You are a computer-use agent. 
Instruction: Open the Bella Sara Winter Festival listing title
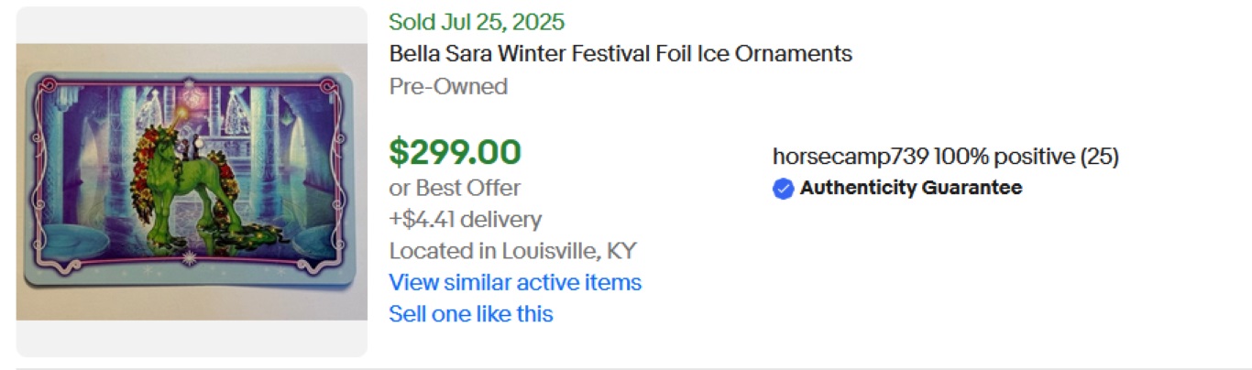point(621,54)
